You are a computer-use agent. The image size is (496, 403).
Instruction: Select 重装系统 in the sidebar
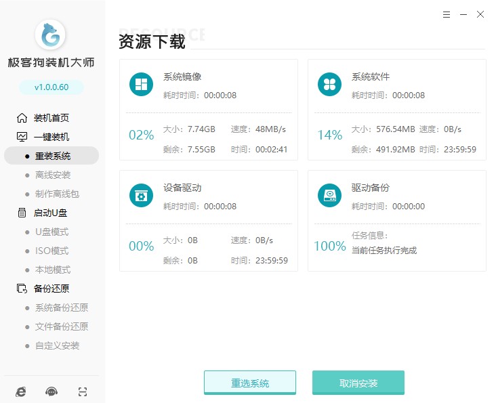(x=52, y=156)
